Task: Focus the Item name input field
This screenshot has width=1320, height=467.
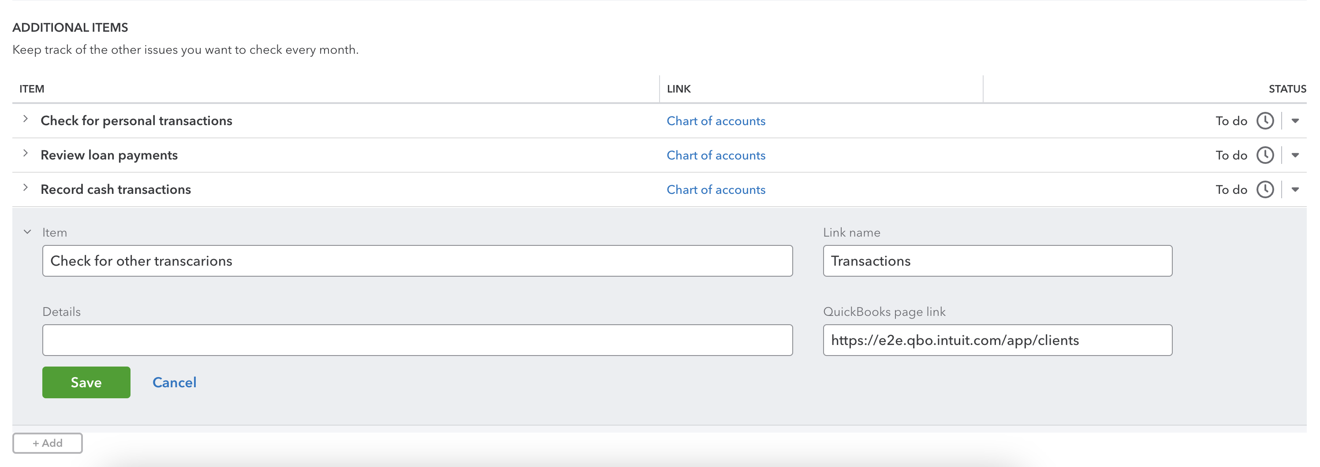Action: (x=417, y=261)
